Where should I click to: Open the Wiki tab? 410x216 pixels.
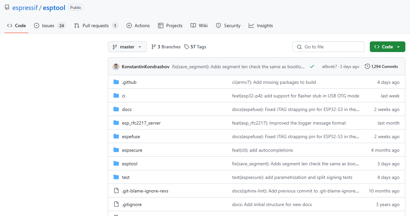(199, 26)
